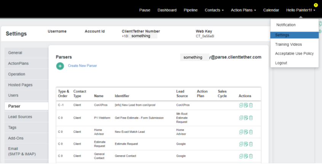The width and height of the screenshot is (322, 164).
Task: Click the Actions column header
Action: 245,96
